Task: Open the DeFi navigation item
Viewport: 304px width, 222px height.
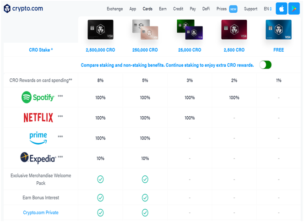Action: pyautogui.click(x=206, y=9)
